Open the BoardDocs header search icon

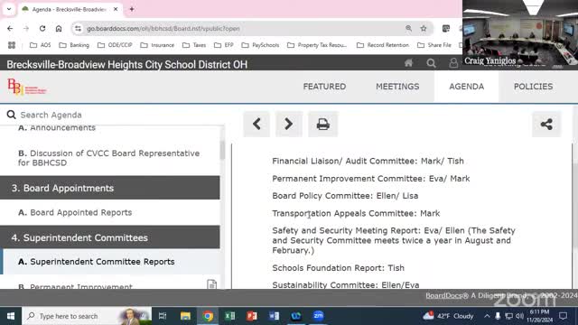(x=431, y=63)
